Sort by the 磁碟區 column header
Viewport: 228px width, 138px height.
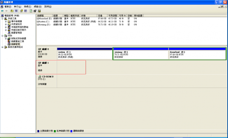(x=44, y=16)
